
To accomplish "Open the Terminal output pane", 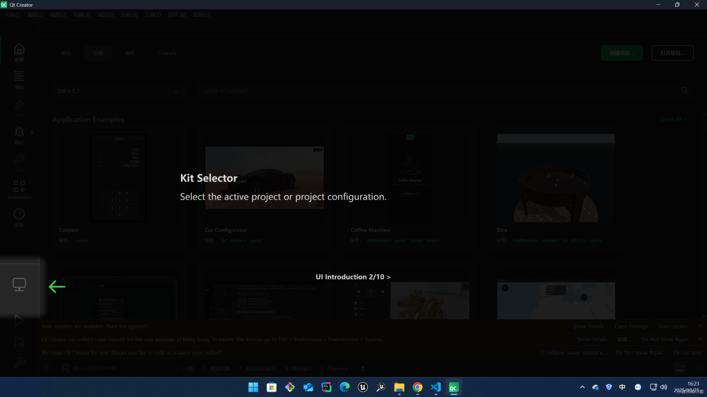I will pos(334,368).
